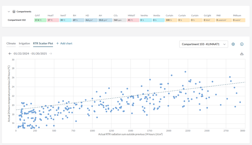Click the CO₂ 560 ppm value
The image size is (252, 145).
click(119, 20)
